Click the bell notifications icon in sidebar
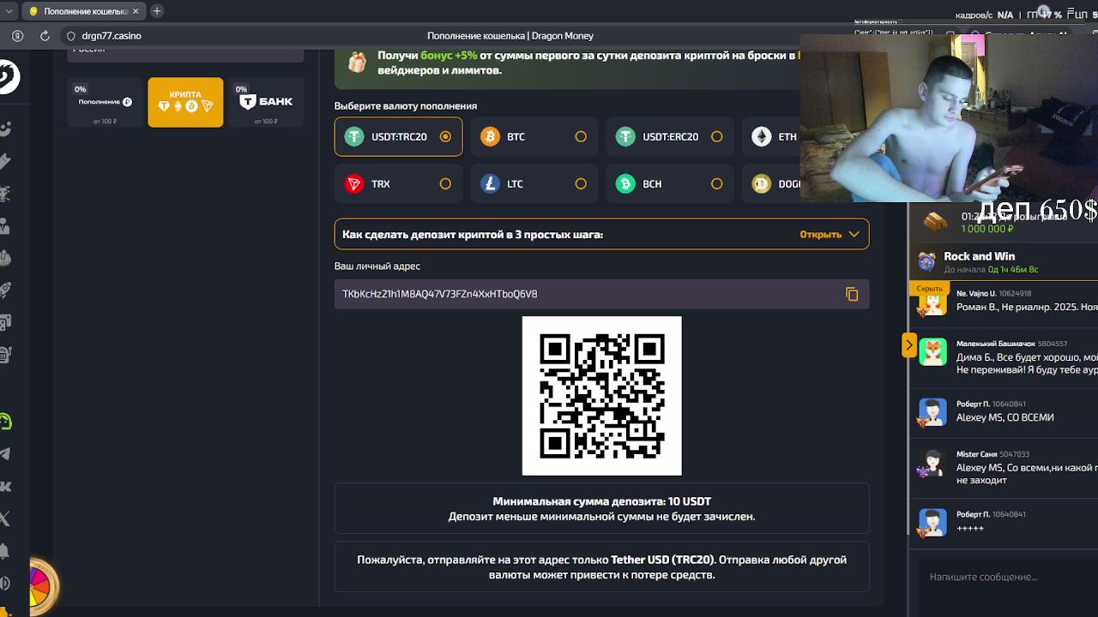Screen dimensions: 1098x617 [x=5, y=550]
